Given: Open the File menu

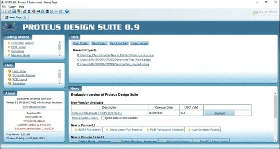Looking at the screenshot, I should [4, 7].
